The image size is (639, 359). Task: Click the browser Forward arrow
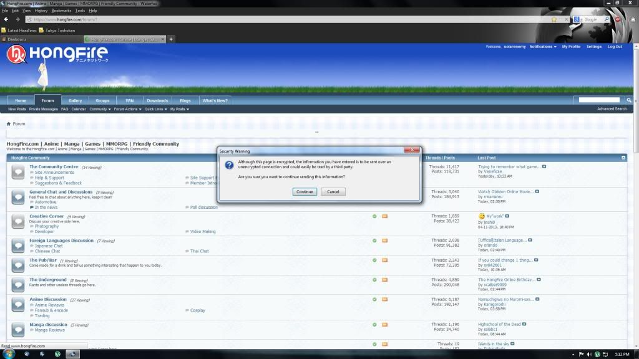(x=17, y=19)
